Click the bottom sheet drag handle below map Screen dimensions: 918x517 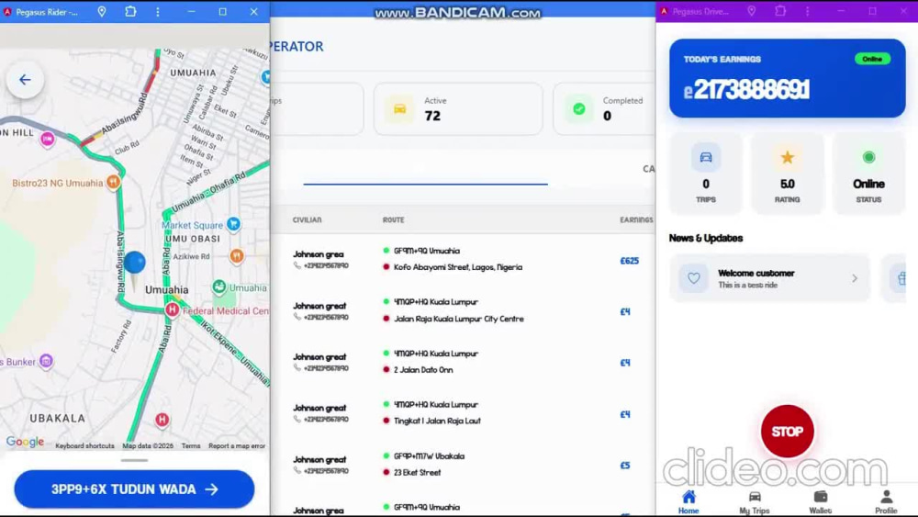134,461
